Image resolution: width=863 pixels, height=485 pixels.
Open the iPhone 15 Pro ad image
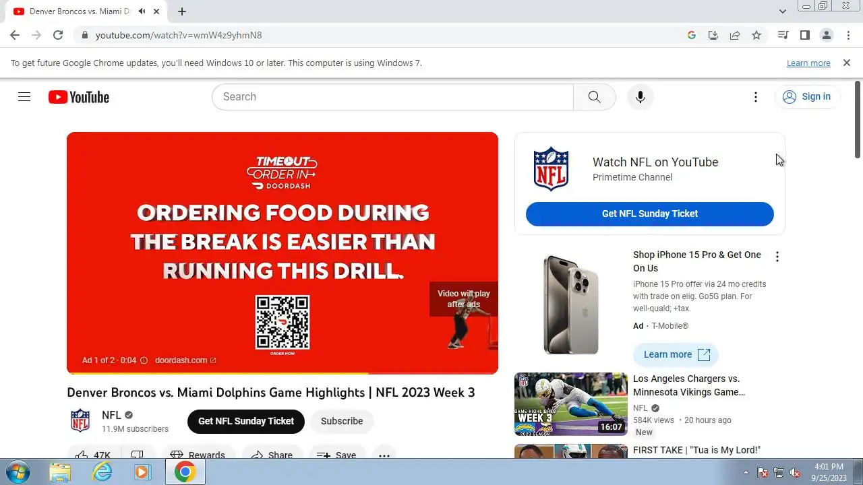tap(571, 305)
